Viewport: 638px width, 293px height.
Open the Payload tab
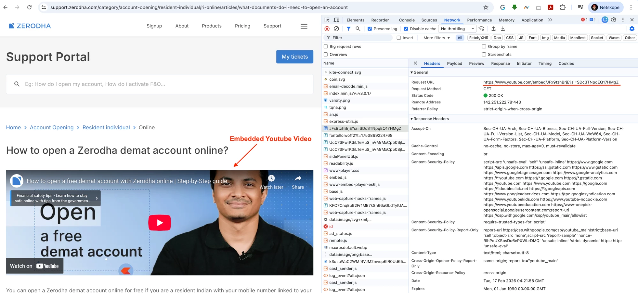point(454,64)
